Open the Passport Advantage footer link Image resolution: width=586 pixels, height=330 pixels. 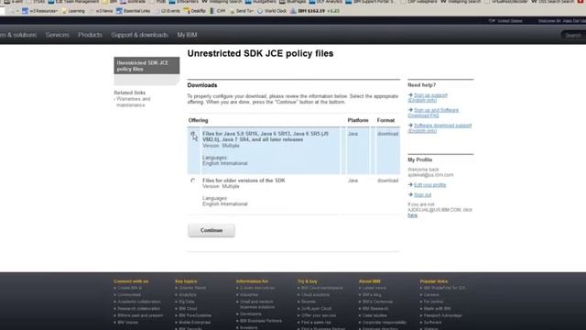click(x=442, y=315)
